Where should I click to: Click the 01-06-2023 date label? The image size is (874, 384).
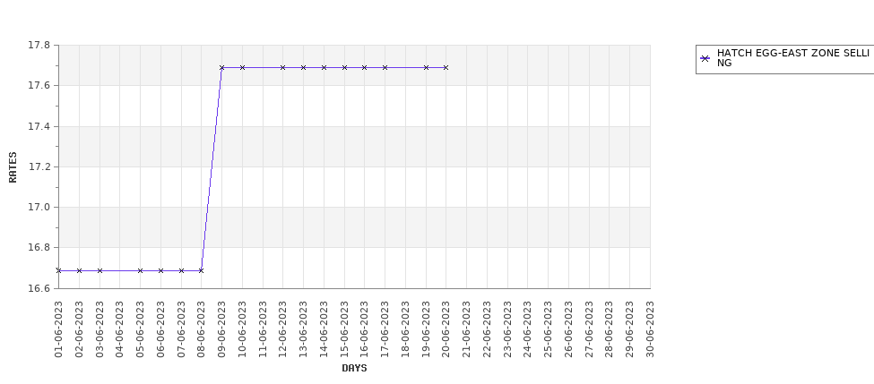(58, 329)
